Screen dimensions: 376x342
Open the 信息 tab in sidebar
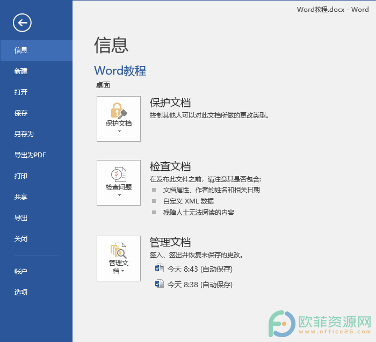click(36, 50)
